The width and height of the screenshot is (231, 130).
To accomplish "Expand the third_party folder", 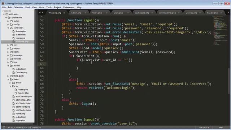I will click(8, 76).
